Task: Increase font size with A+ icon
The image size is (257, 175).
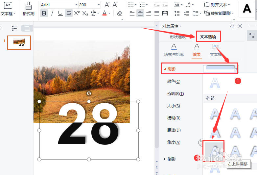Action: click(107, 5)
